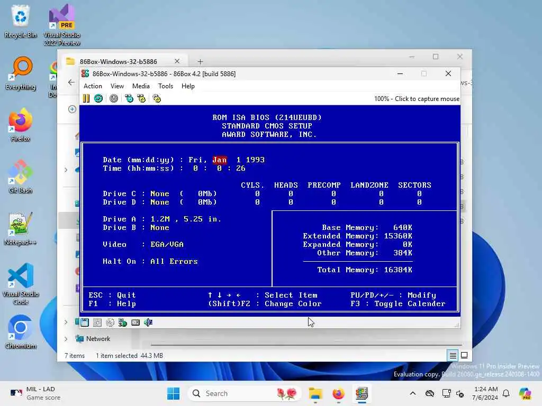Viewport: 542px width, 406px height.
Task: Switch to 86Box taskbar icon
Action: point(362,393)
